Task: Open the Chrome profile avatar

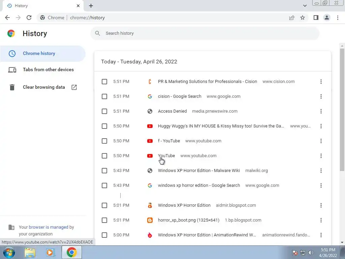Action: coord(327,18)
